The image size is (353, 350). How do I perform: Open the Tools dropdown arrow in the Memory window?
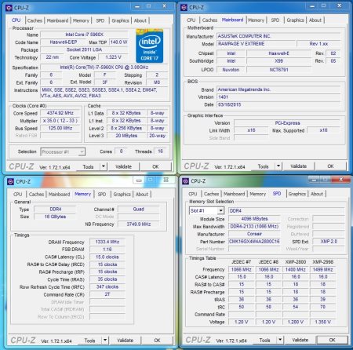[x=105, y=340]
